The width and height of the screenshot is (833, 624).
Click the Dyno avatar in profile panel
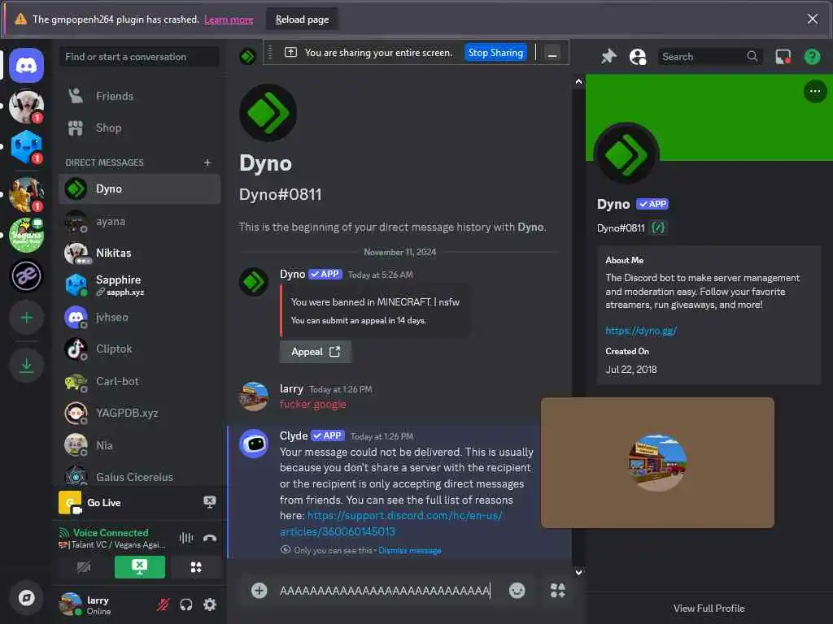pyautogui.click(x=626, y=155)
